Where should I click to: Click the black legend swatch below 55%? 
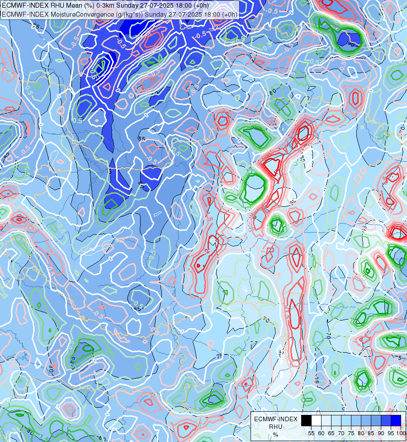pos(307,421)
